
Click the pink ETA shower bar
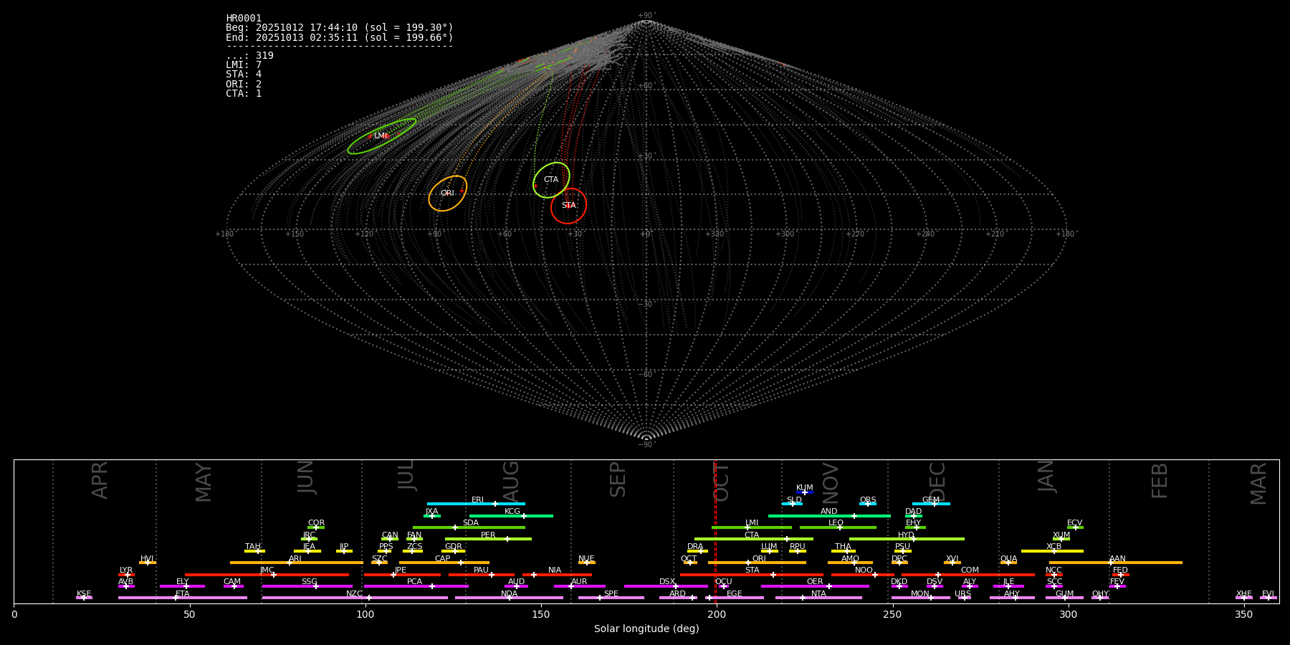[x=183, y=598]
